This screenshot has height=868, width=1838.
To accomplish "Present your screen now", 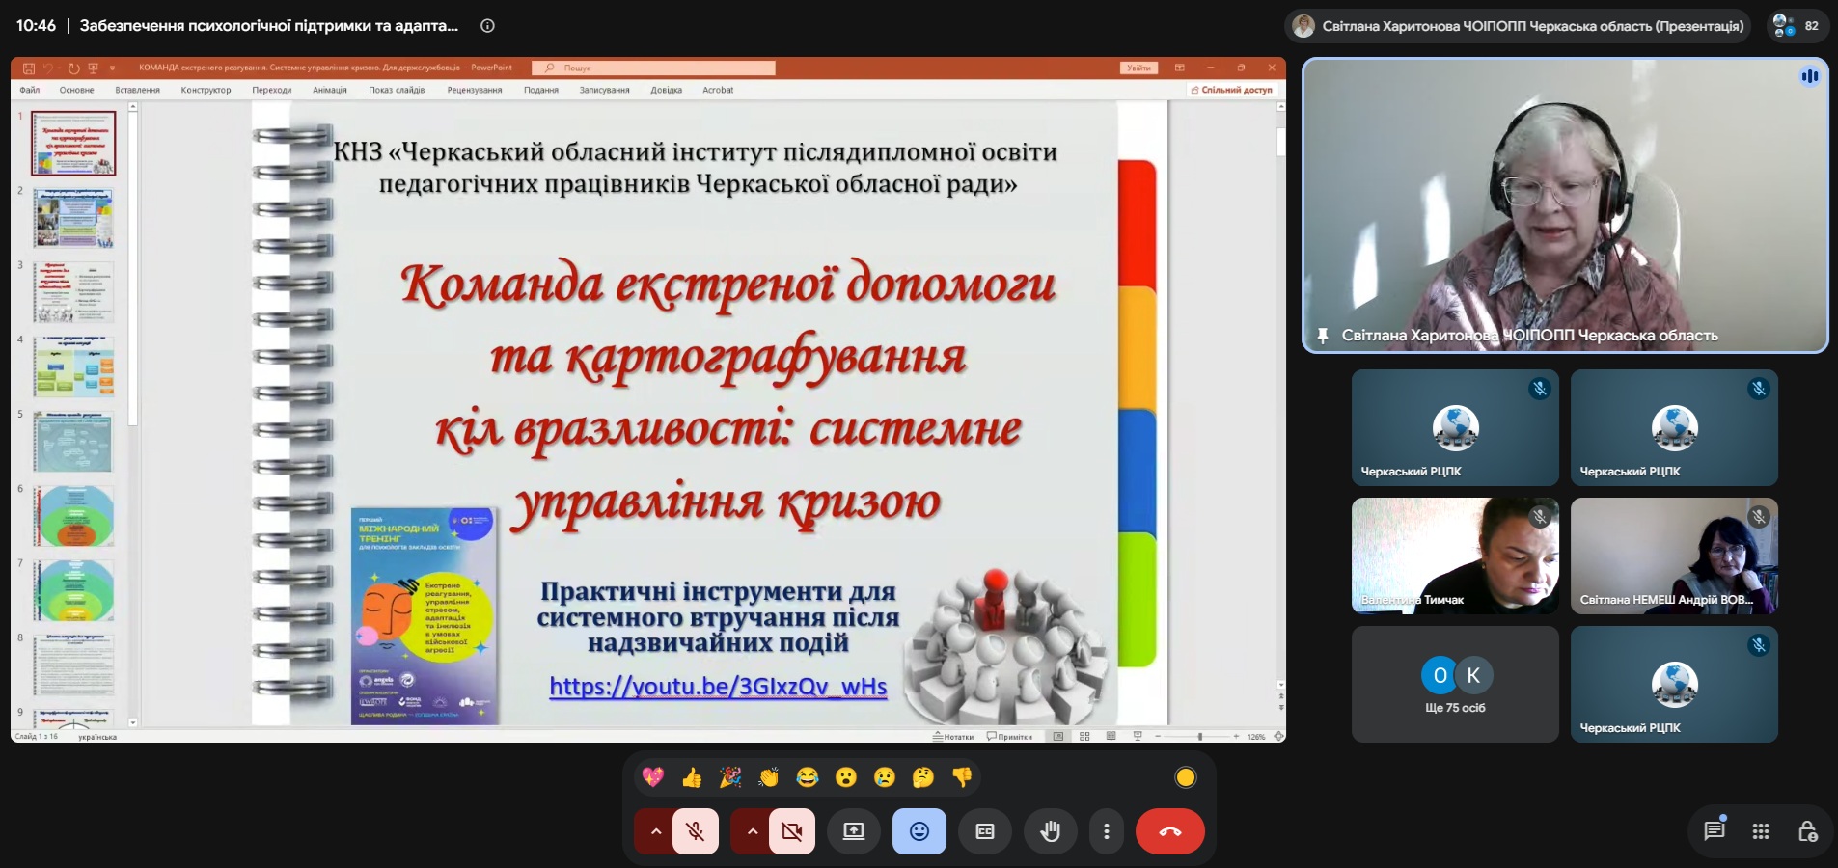I will (x=854, y=831).
